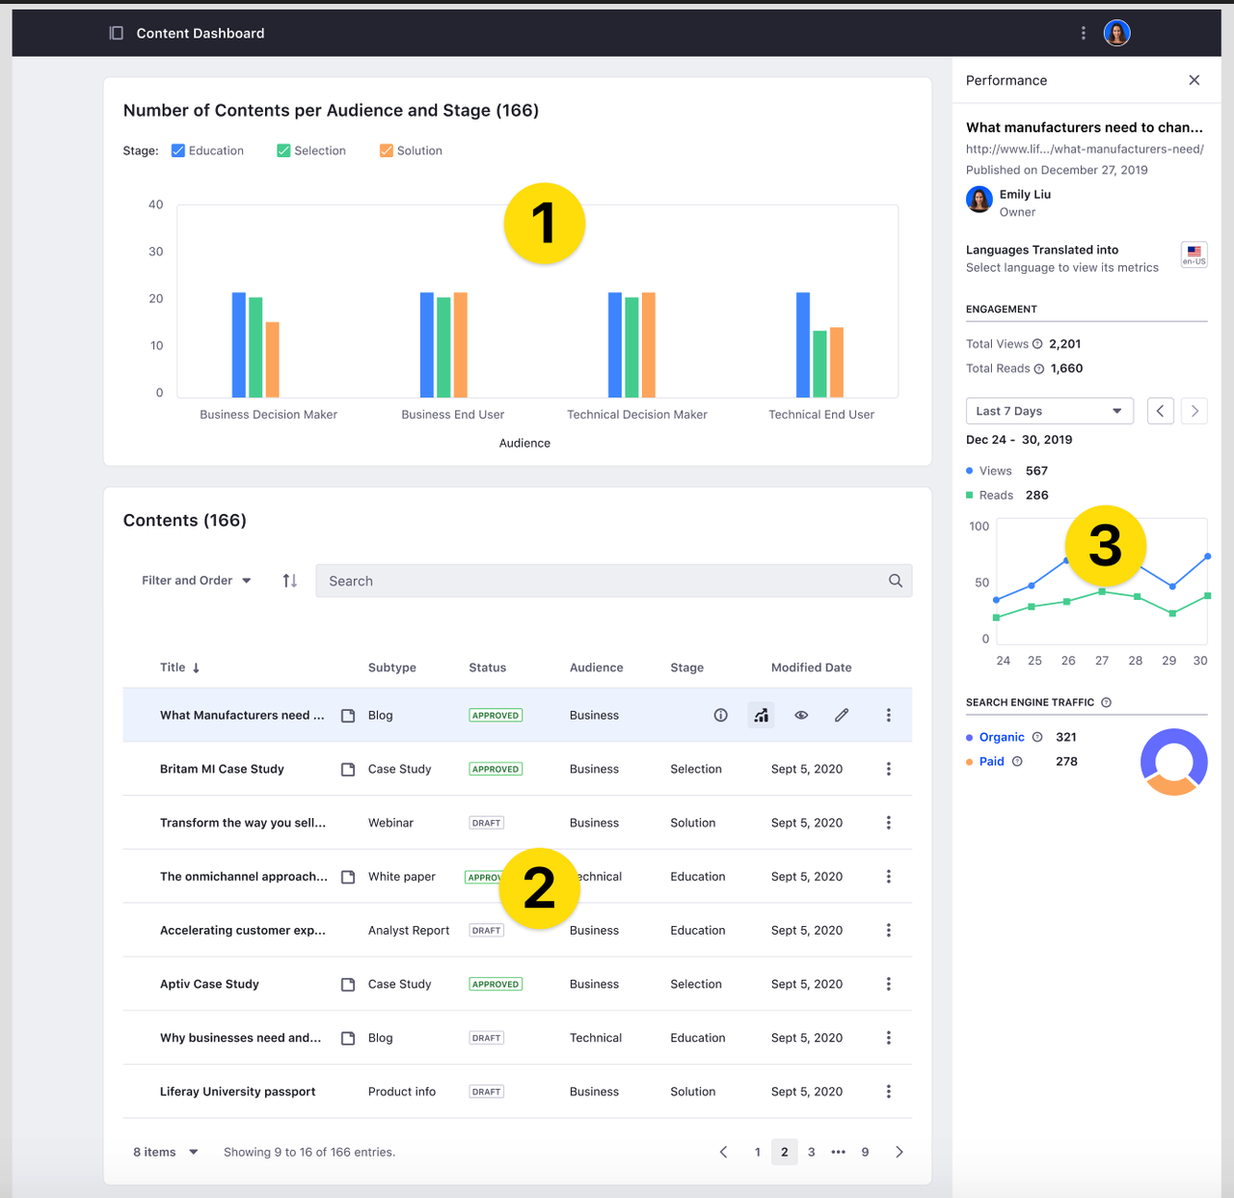Click the next date range arrow
This screenshot has height=1198, width=1234.
[1194, 411]
